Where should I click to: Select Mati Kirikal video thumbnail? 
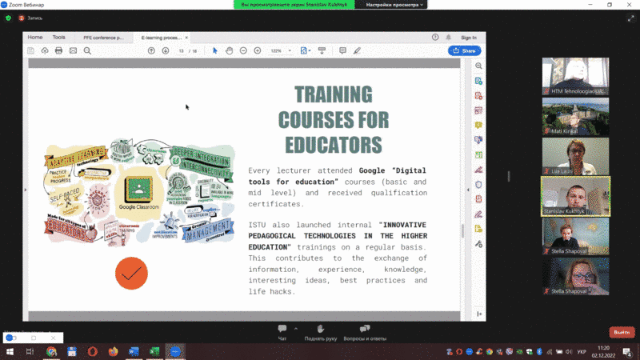coord(575,116)
